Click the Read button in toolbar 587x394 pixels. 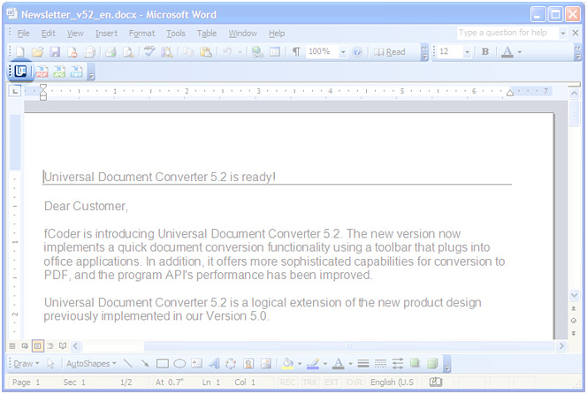tap(390, 52)
